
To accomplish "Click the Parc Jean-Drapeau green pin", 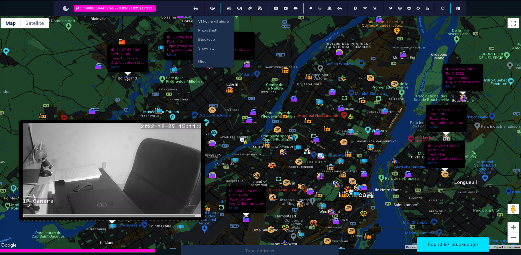I will pos(381,178).
